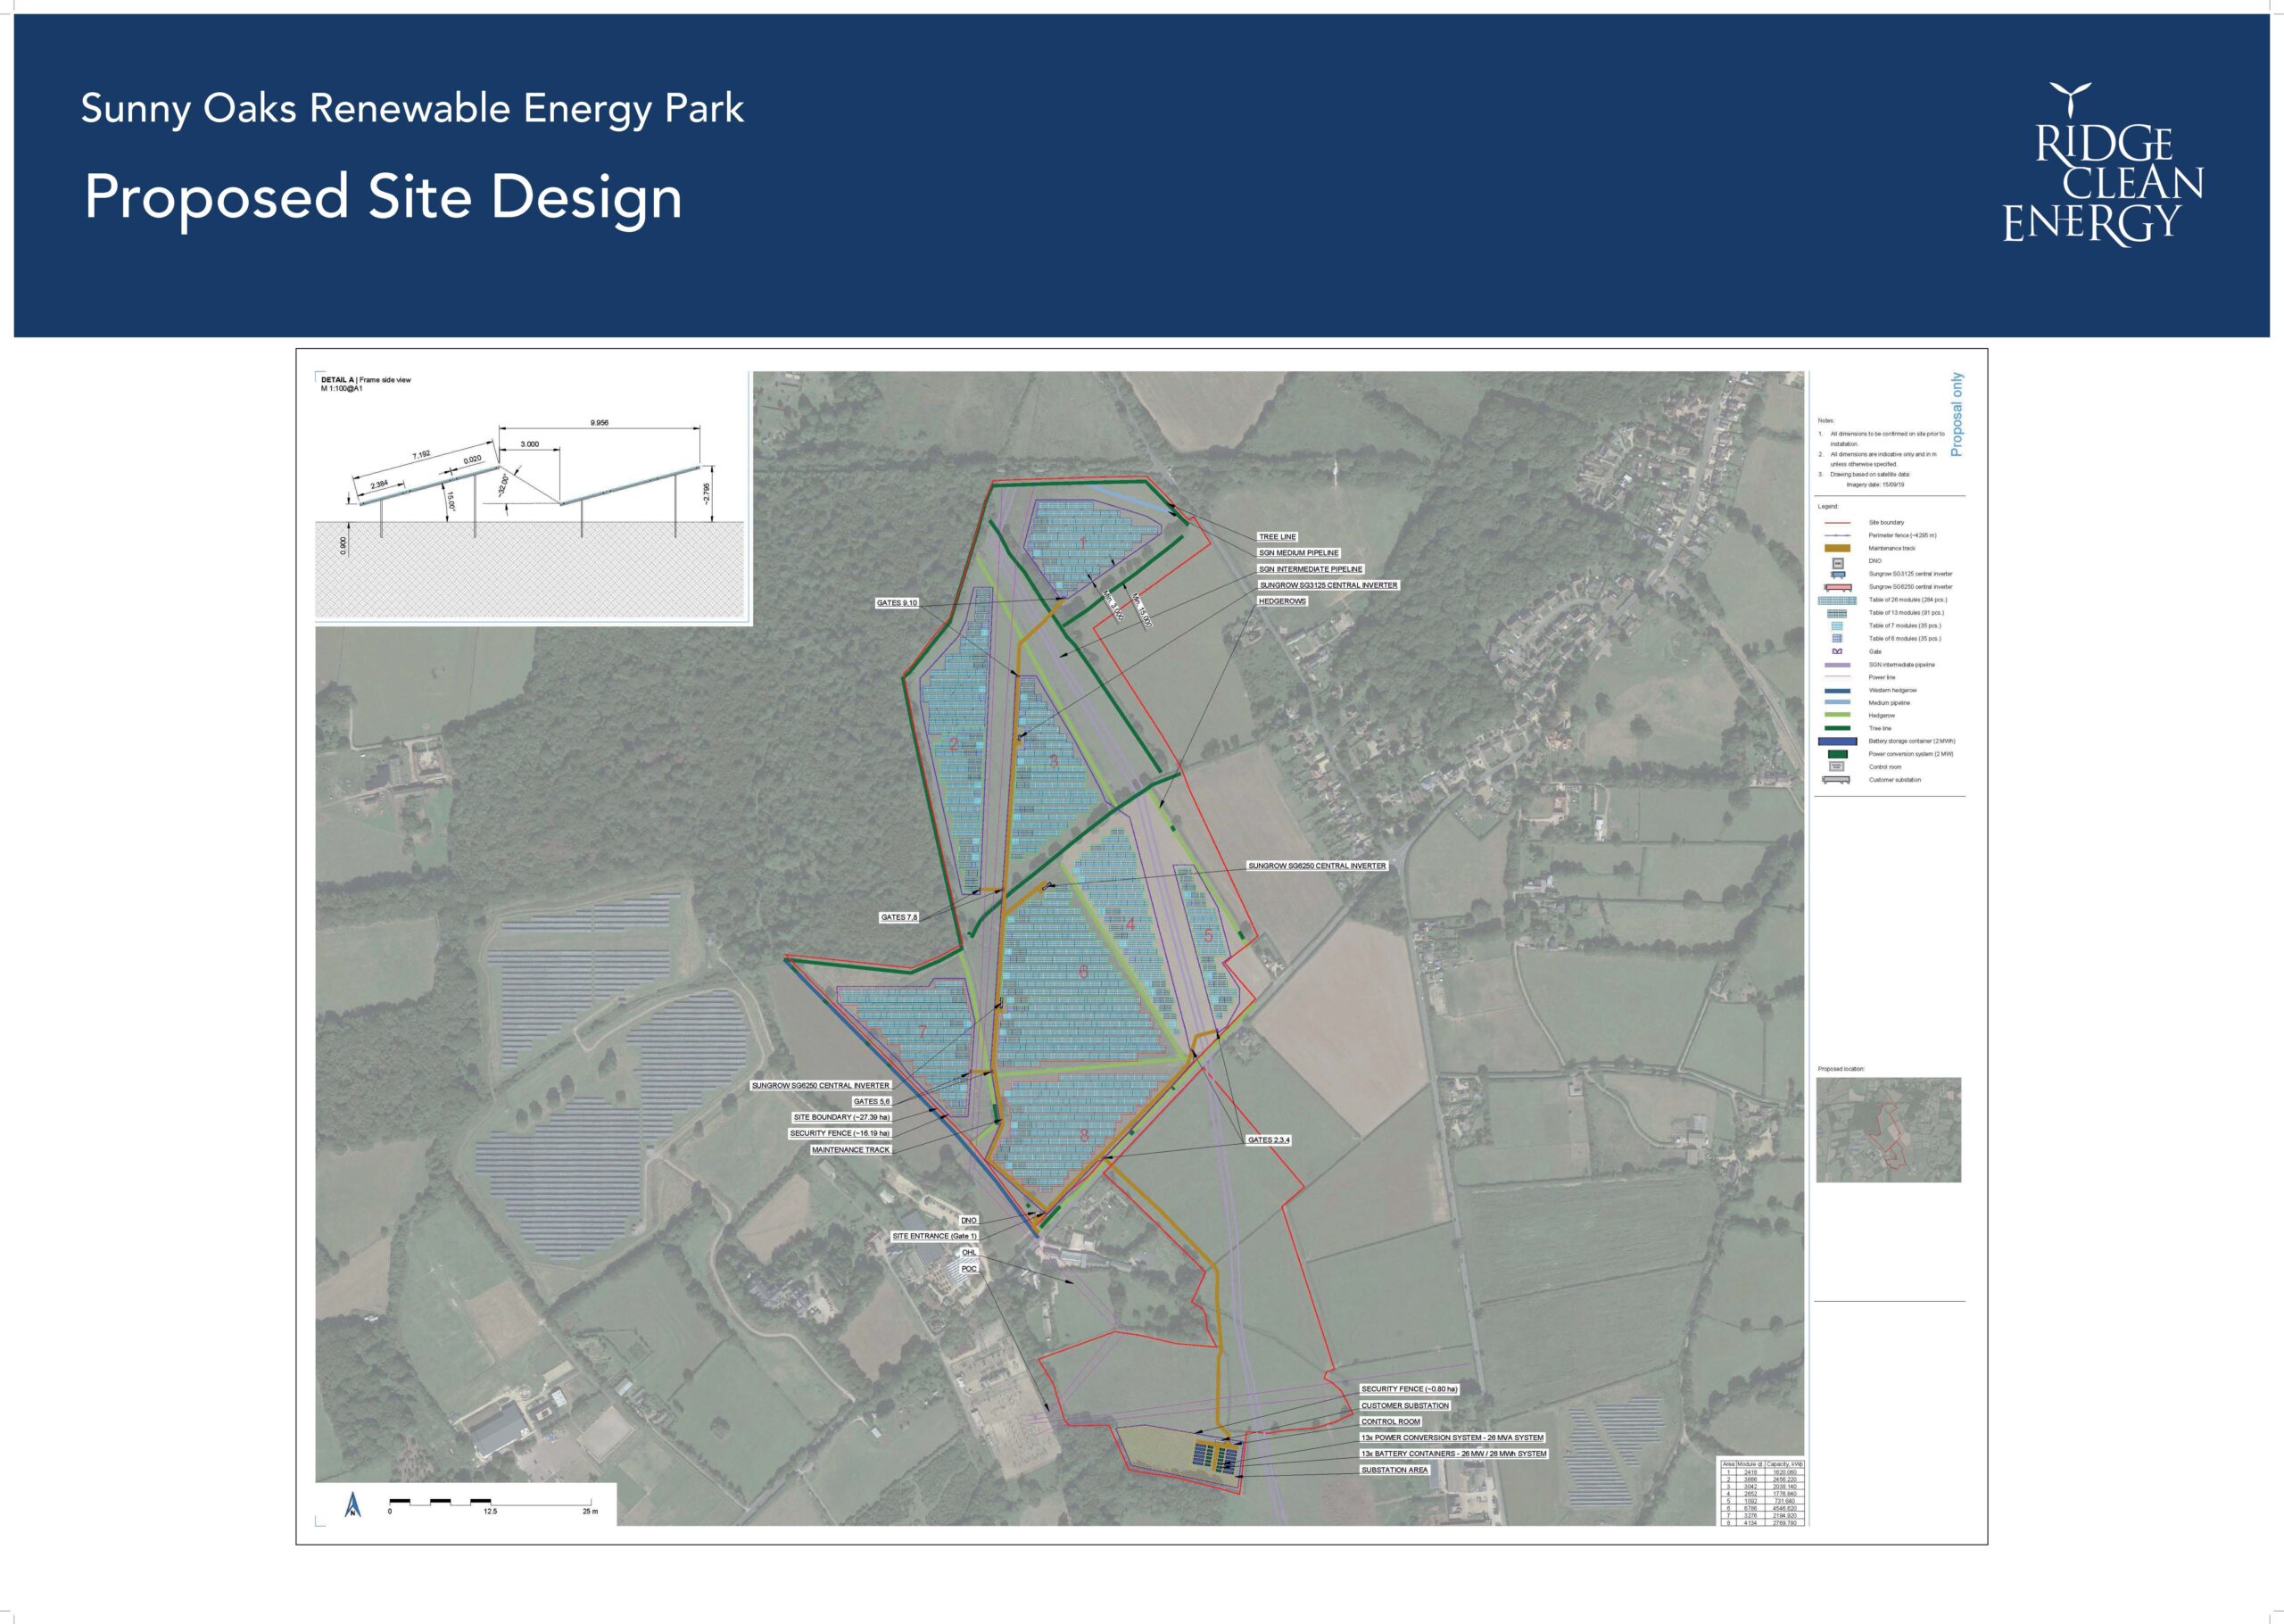The height and width of the screenshot is (1624, 2284).
Task: Click the 'SITE BOUNDARY (~27.39 ha)' label
Action: click(x=841, y=1117)
